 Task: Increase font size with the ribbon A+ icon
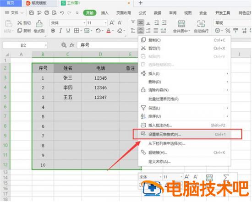(112, 23)
